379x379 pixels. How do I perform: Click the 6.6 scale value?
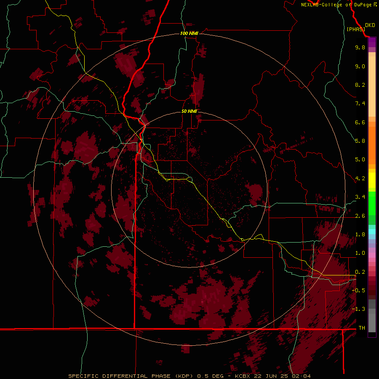(360, 122)
